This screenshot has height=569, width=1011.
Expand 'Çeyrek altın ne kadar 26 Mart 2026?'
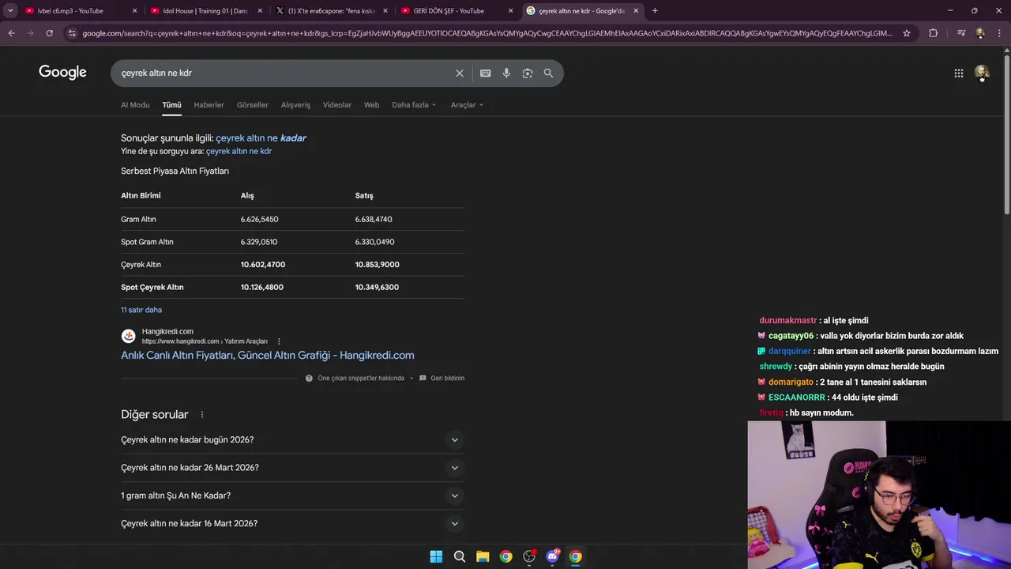tap(292, 468)
